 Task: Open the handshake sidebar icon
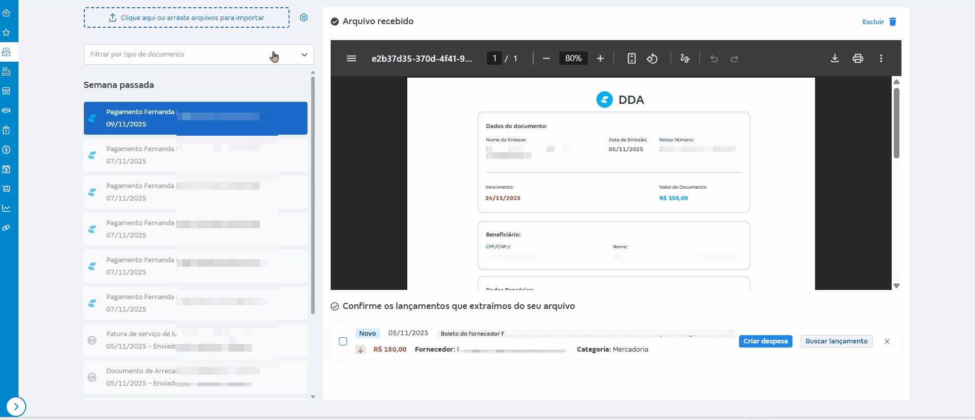(7, 111)
